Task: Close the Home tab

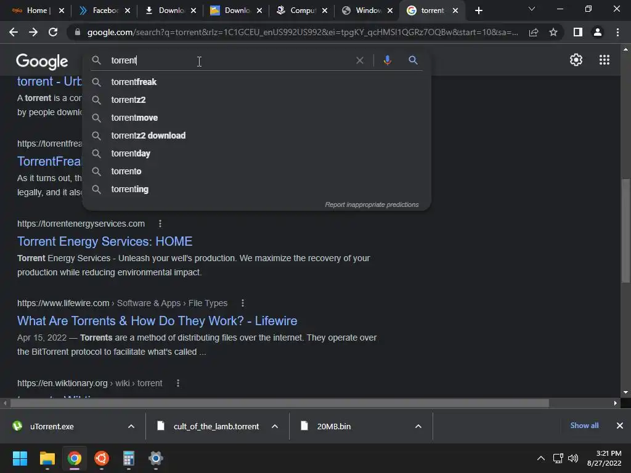Action: (61, 10)
